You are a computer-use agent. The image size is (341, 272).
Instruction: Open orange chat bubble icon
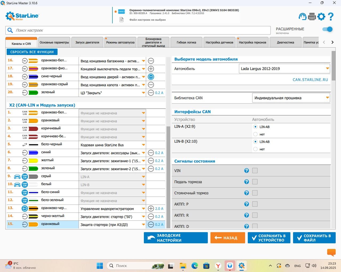coord(331,252)
